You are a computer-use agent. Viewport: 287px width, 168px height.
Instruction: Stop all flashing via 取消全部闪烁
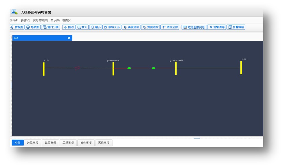click(194, 27)
